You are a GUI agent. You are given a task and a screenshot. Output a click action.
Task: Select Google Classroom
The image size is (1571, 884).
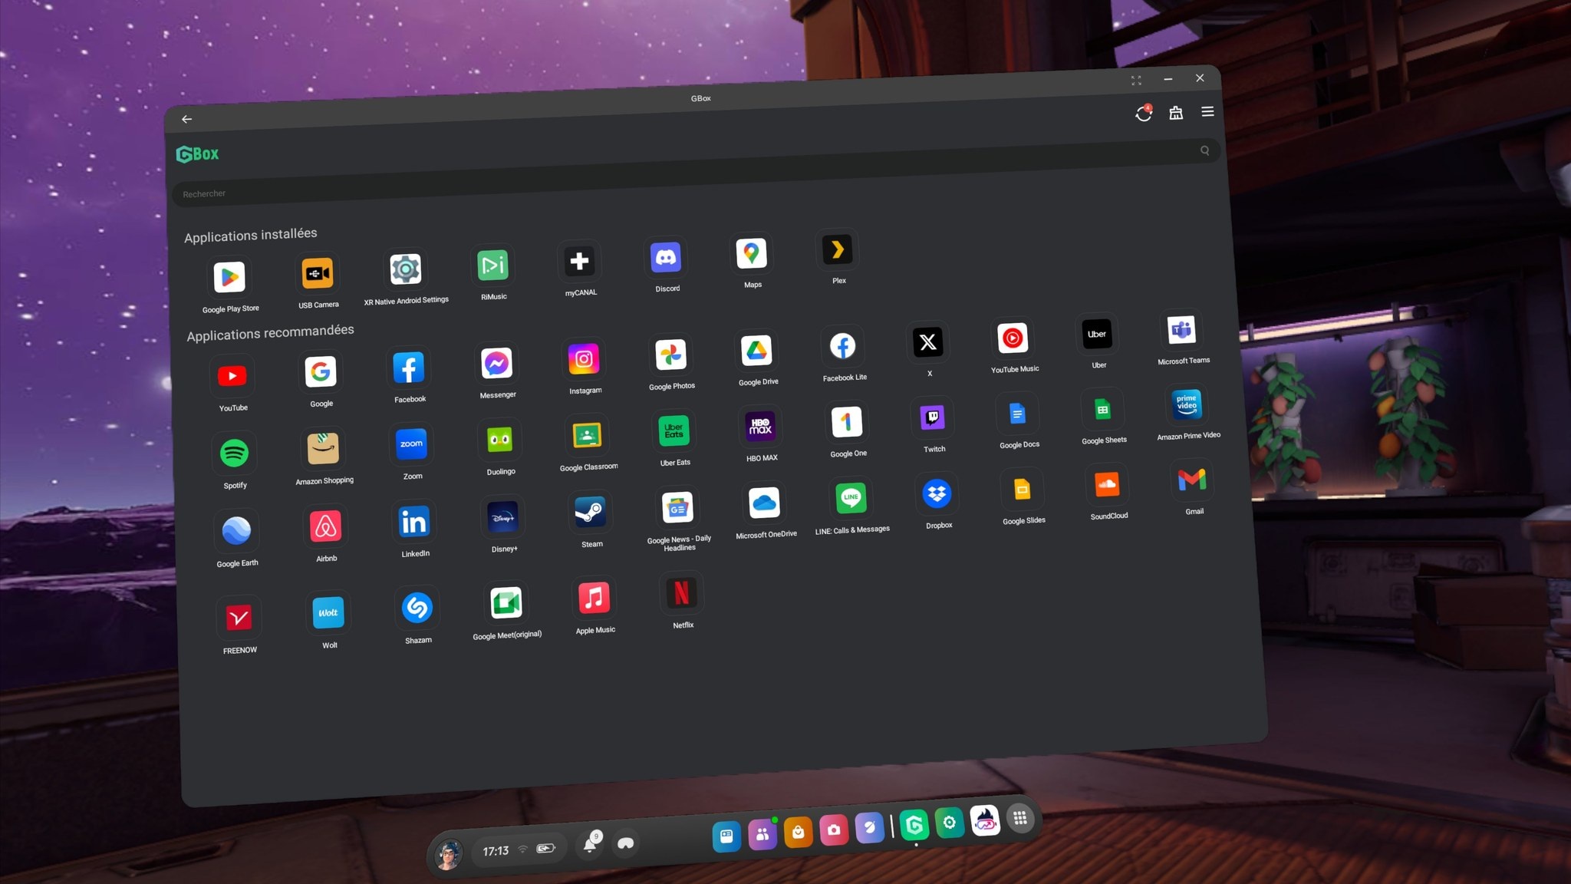click(587, 435)
